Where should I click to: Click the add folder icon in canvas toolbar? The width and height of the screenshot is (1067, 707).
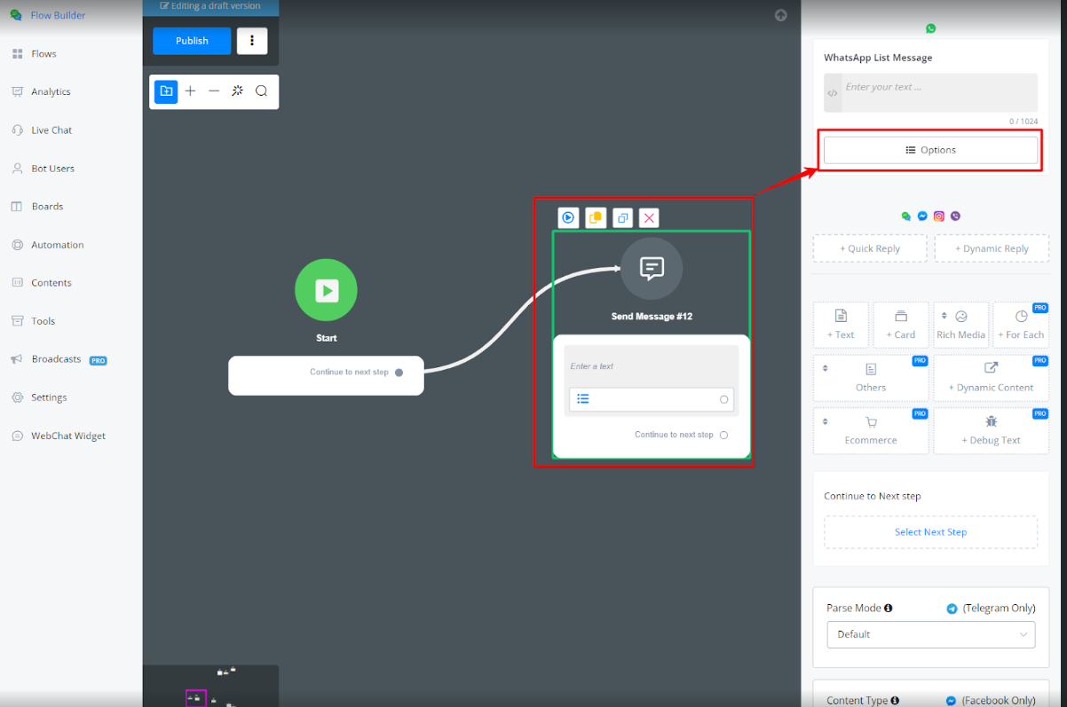(166, 91)
